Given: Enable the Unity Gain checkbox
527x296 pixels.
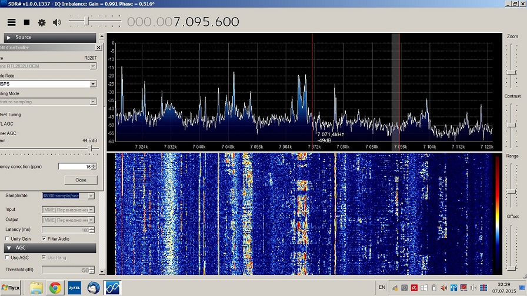Looking at the screenshot, I should point(7,238).
